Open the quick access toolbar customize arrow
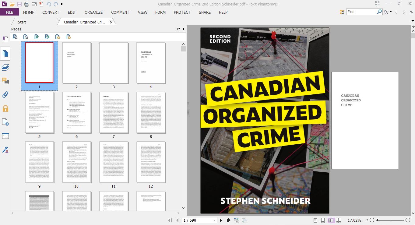This screenshot has width=415, height=225. [62, 4]
